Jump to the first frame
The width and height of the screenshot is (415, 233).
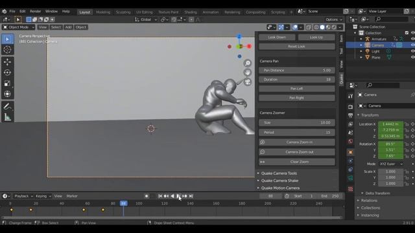[x=160, y=196]
